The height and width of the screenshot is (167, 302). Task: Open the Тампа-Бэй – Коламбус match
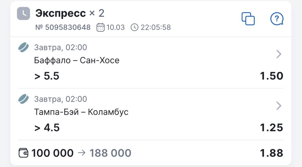(x=81, y=112)
